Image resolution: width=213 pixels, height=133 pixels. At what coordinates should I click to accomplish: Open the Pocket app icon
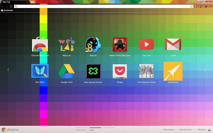(120, 71)
